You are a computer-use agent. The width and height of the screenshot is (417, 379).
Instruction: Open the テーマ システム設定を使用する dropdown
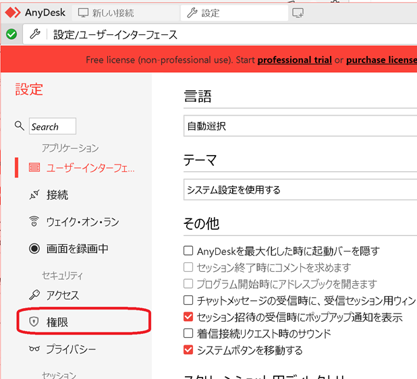(300, 189)
